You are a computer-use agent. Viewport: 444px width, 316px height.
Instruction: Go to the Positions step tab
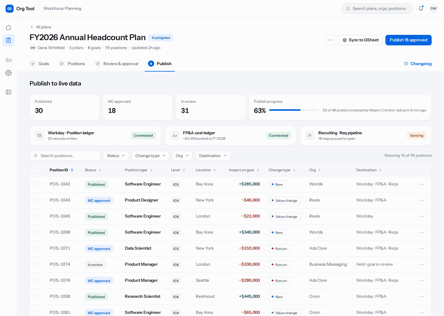[x=72, y=64]
